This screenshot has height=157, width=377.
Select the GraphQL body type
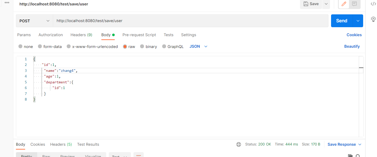[164, 46]
